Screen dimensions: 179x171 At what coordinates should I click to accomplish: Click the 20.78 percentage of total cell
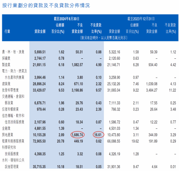[60, 141]
